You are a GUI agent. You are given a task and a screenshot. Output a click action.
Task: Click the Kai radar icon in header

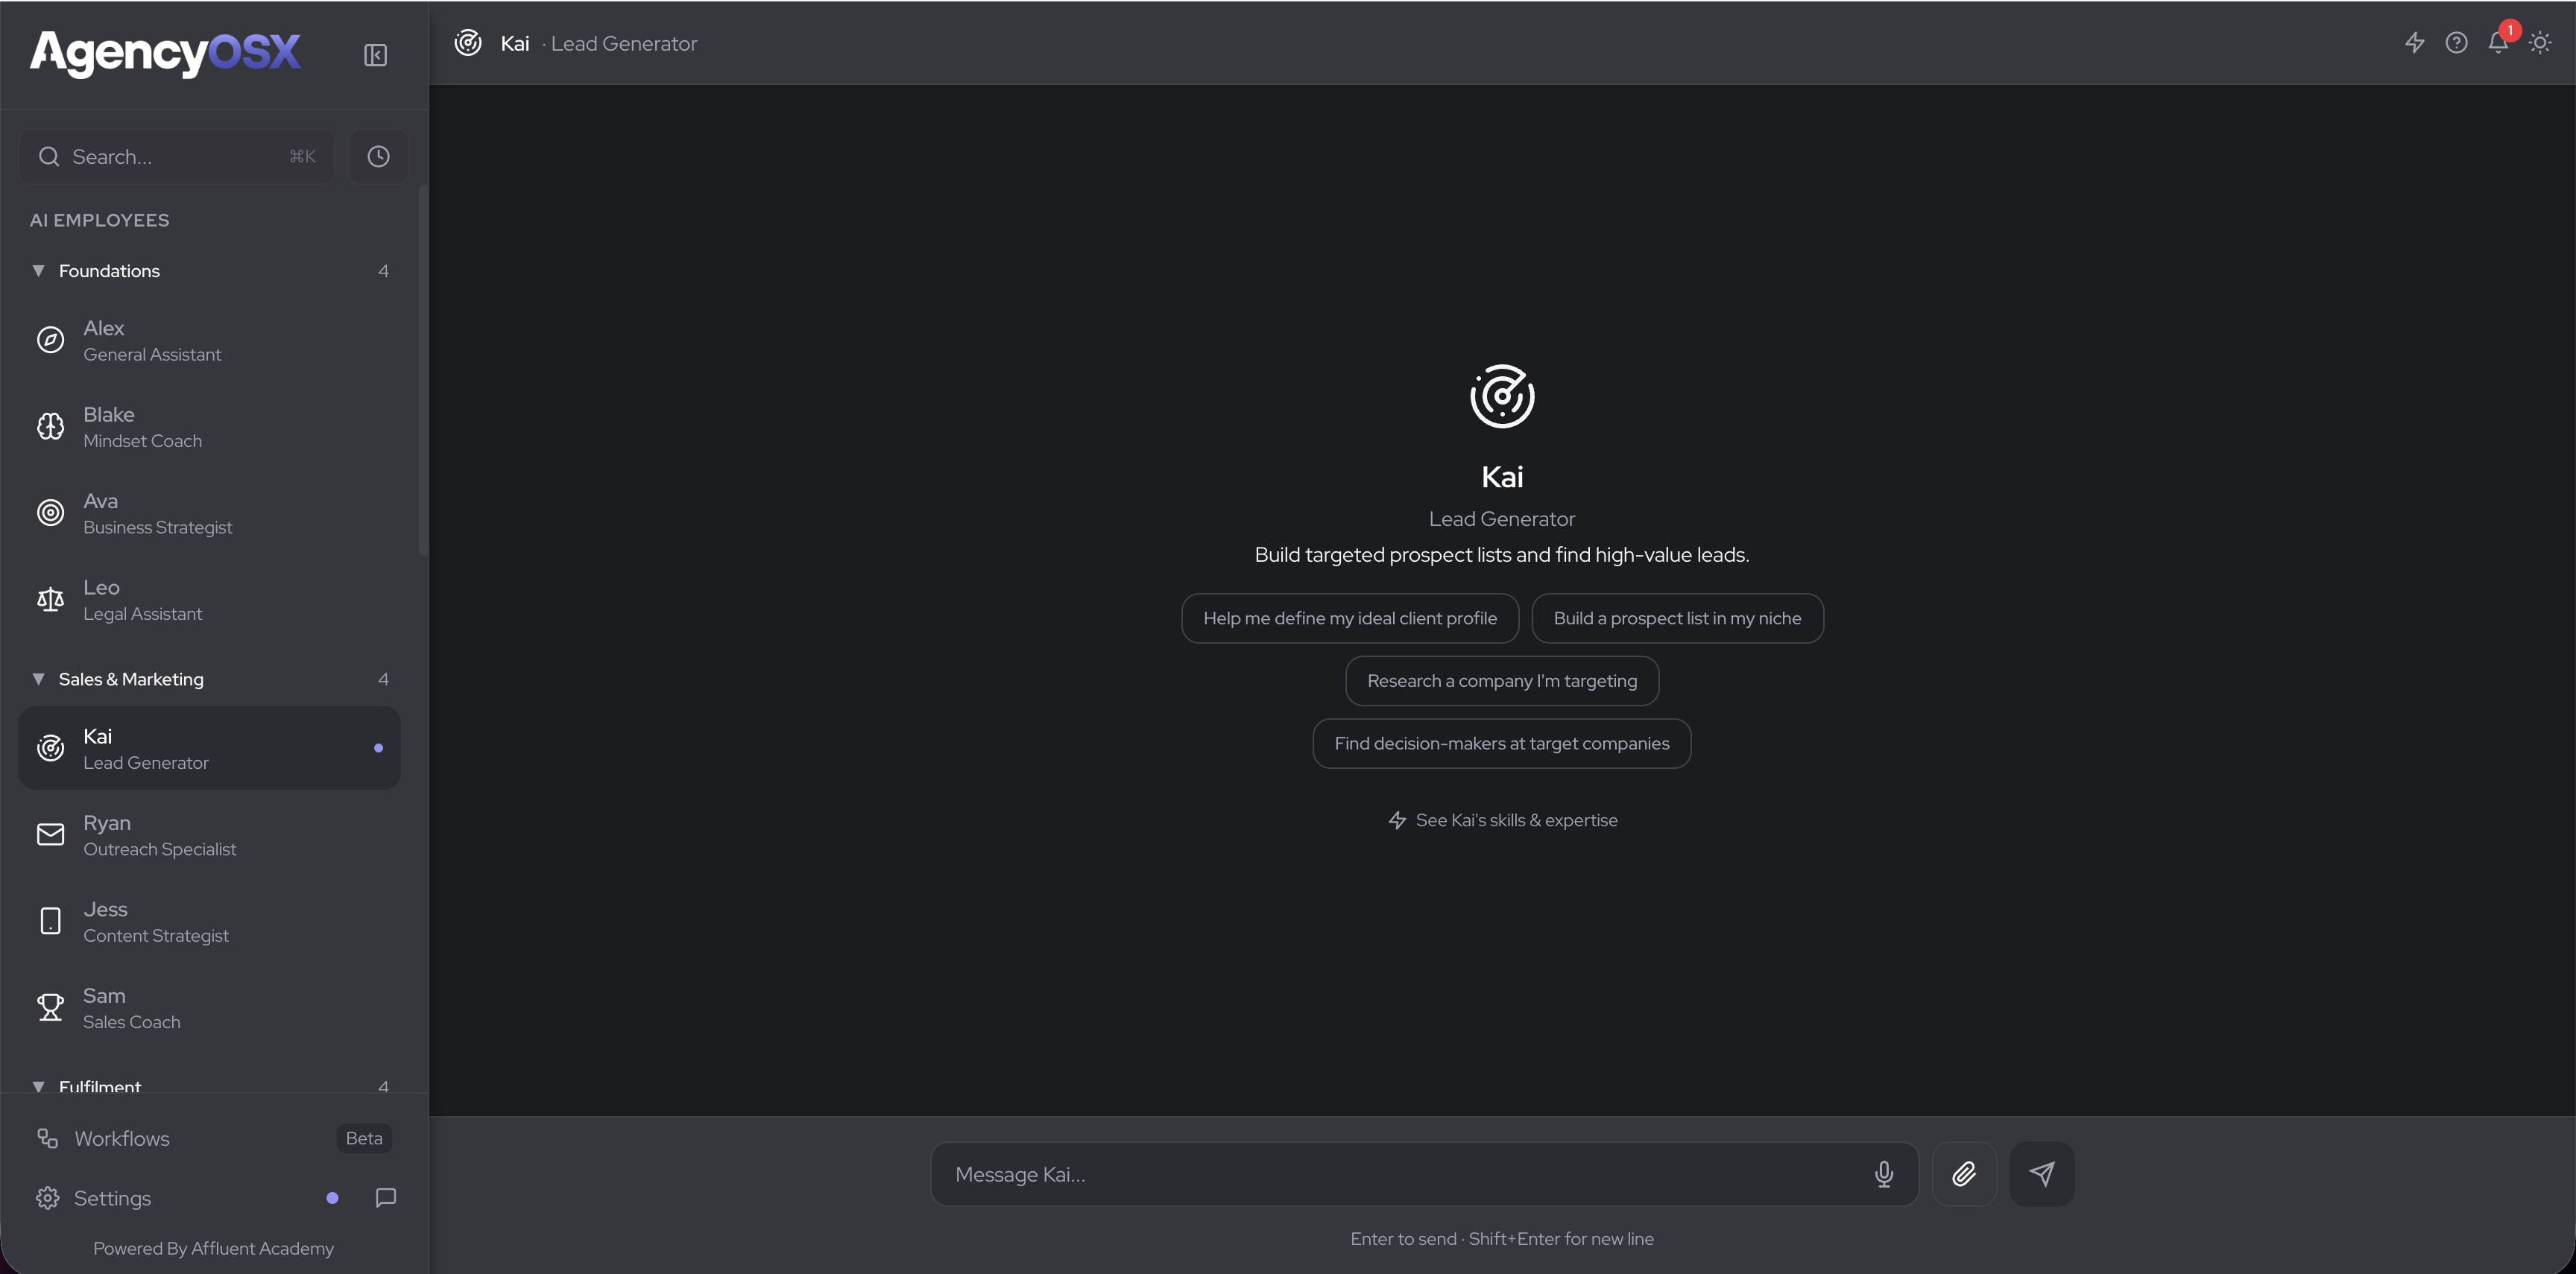(x=468, y=43)
